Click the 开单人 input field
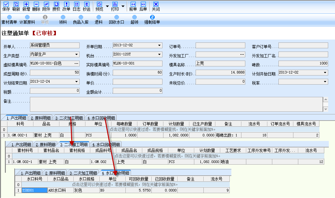Image resolution: width=335 pixels, height=198 pixels. pos(55,45)
